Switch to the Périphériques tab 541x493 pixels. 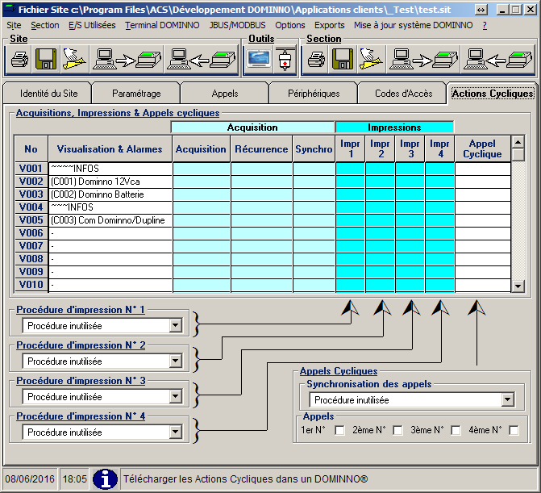314,94
